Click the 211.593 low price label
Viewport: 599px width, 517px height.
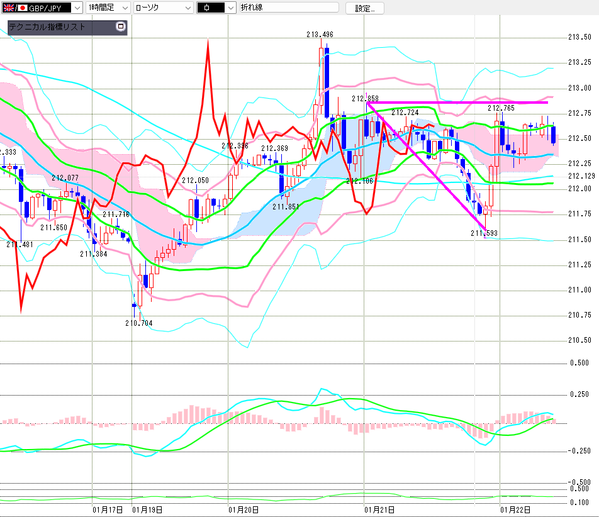point(484,233)
